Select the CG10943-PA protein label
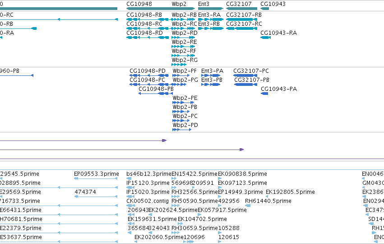The image size is (384, 244). 279,89
